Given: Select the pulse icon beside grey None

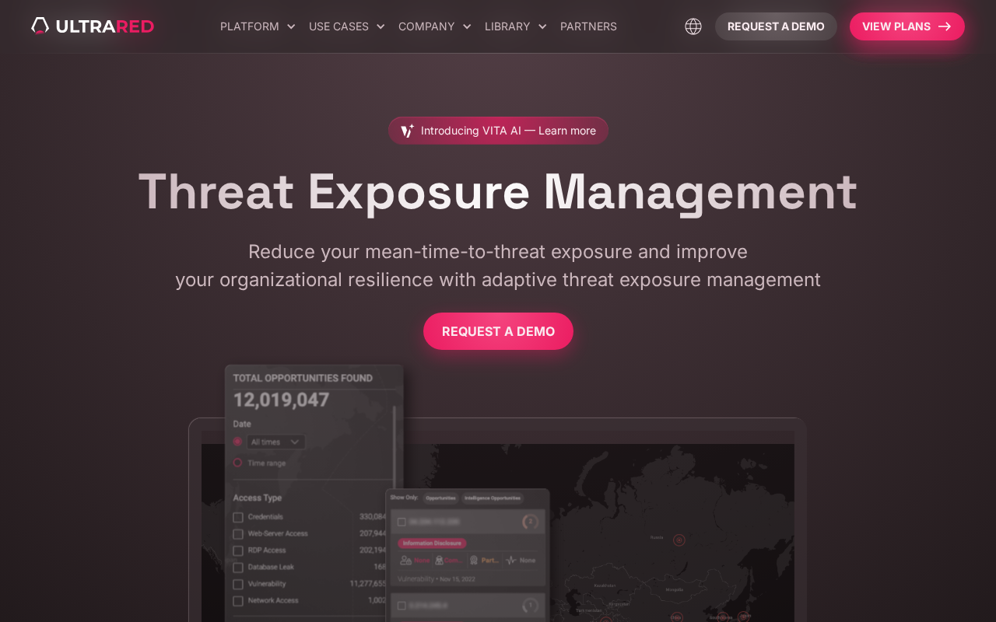Looking at the screenshot, I should pos(511,560).
